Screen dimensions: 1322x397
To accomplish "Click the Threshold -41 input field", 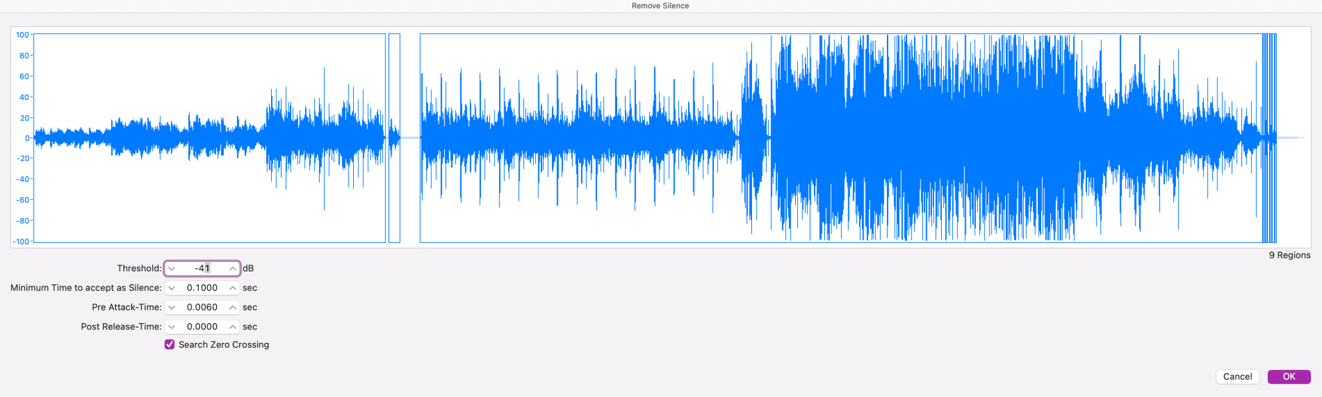I will coord(202,268).
